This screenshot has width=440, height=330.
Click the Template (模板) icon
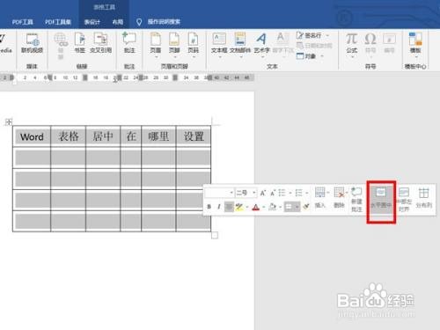point(415,44)
